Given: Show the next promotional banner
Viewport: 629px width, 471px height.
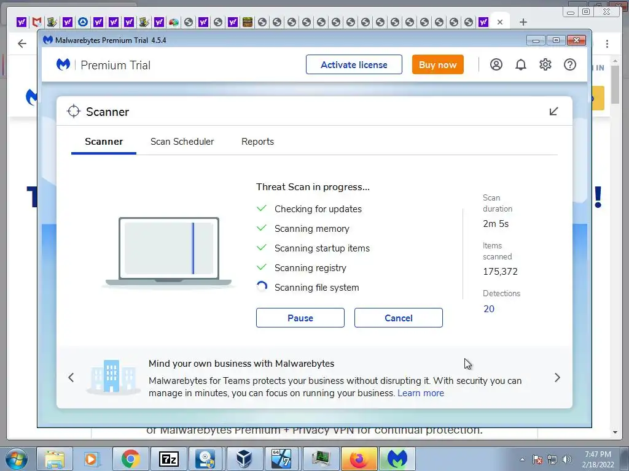Looking at the screenshot, I should [557, 377].
